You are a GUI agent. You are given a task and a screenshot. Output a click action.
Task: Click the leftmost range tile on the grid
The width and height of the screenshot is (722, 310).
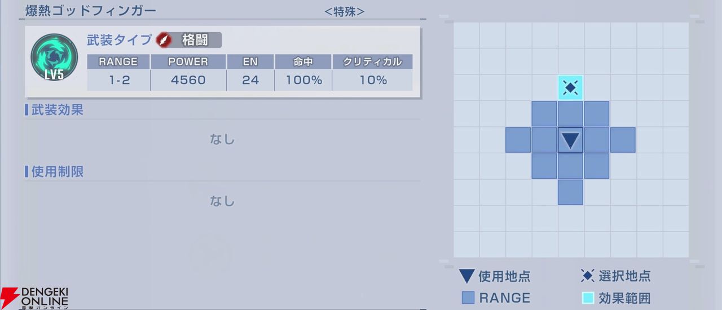pyautogui.click(x=518, y=140)
